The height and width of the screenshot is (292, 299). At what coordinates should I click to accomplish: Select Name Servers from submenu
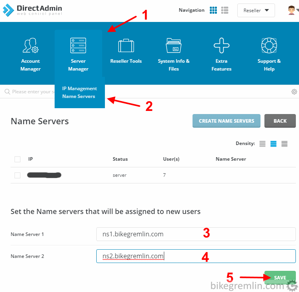tap(79, 96)
